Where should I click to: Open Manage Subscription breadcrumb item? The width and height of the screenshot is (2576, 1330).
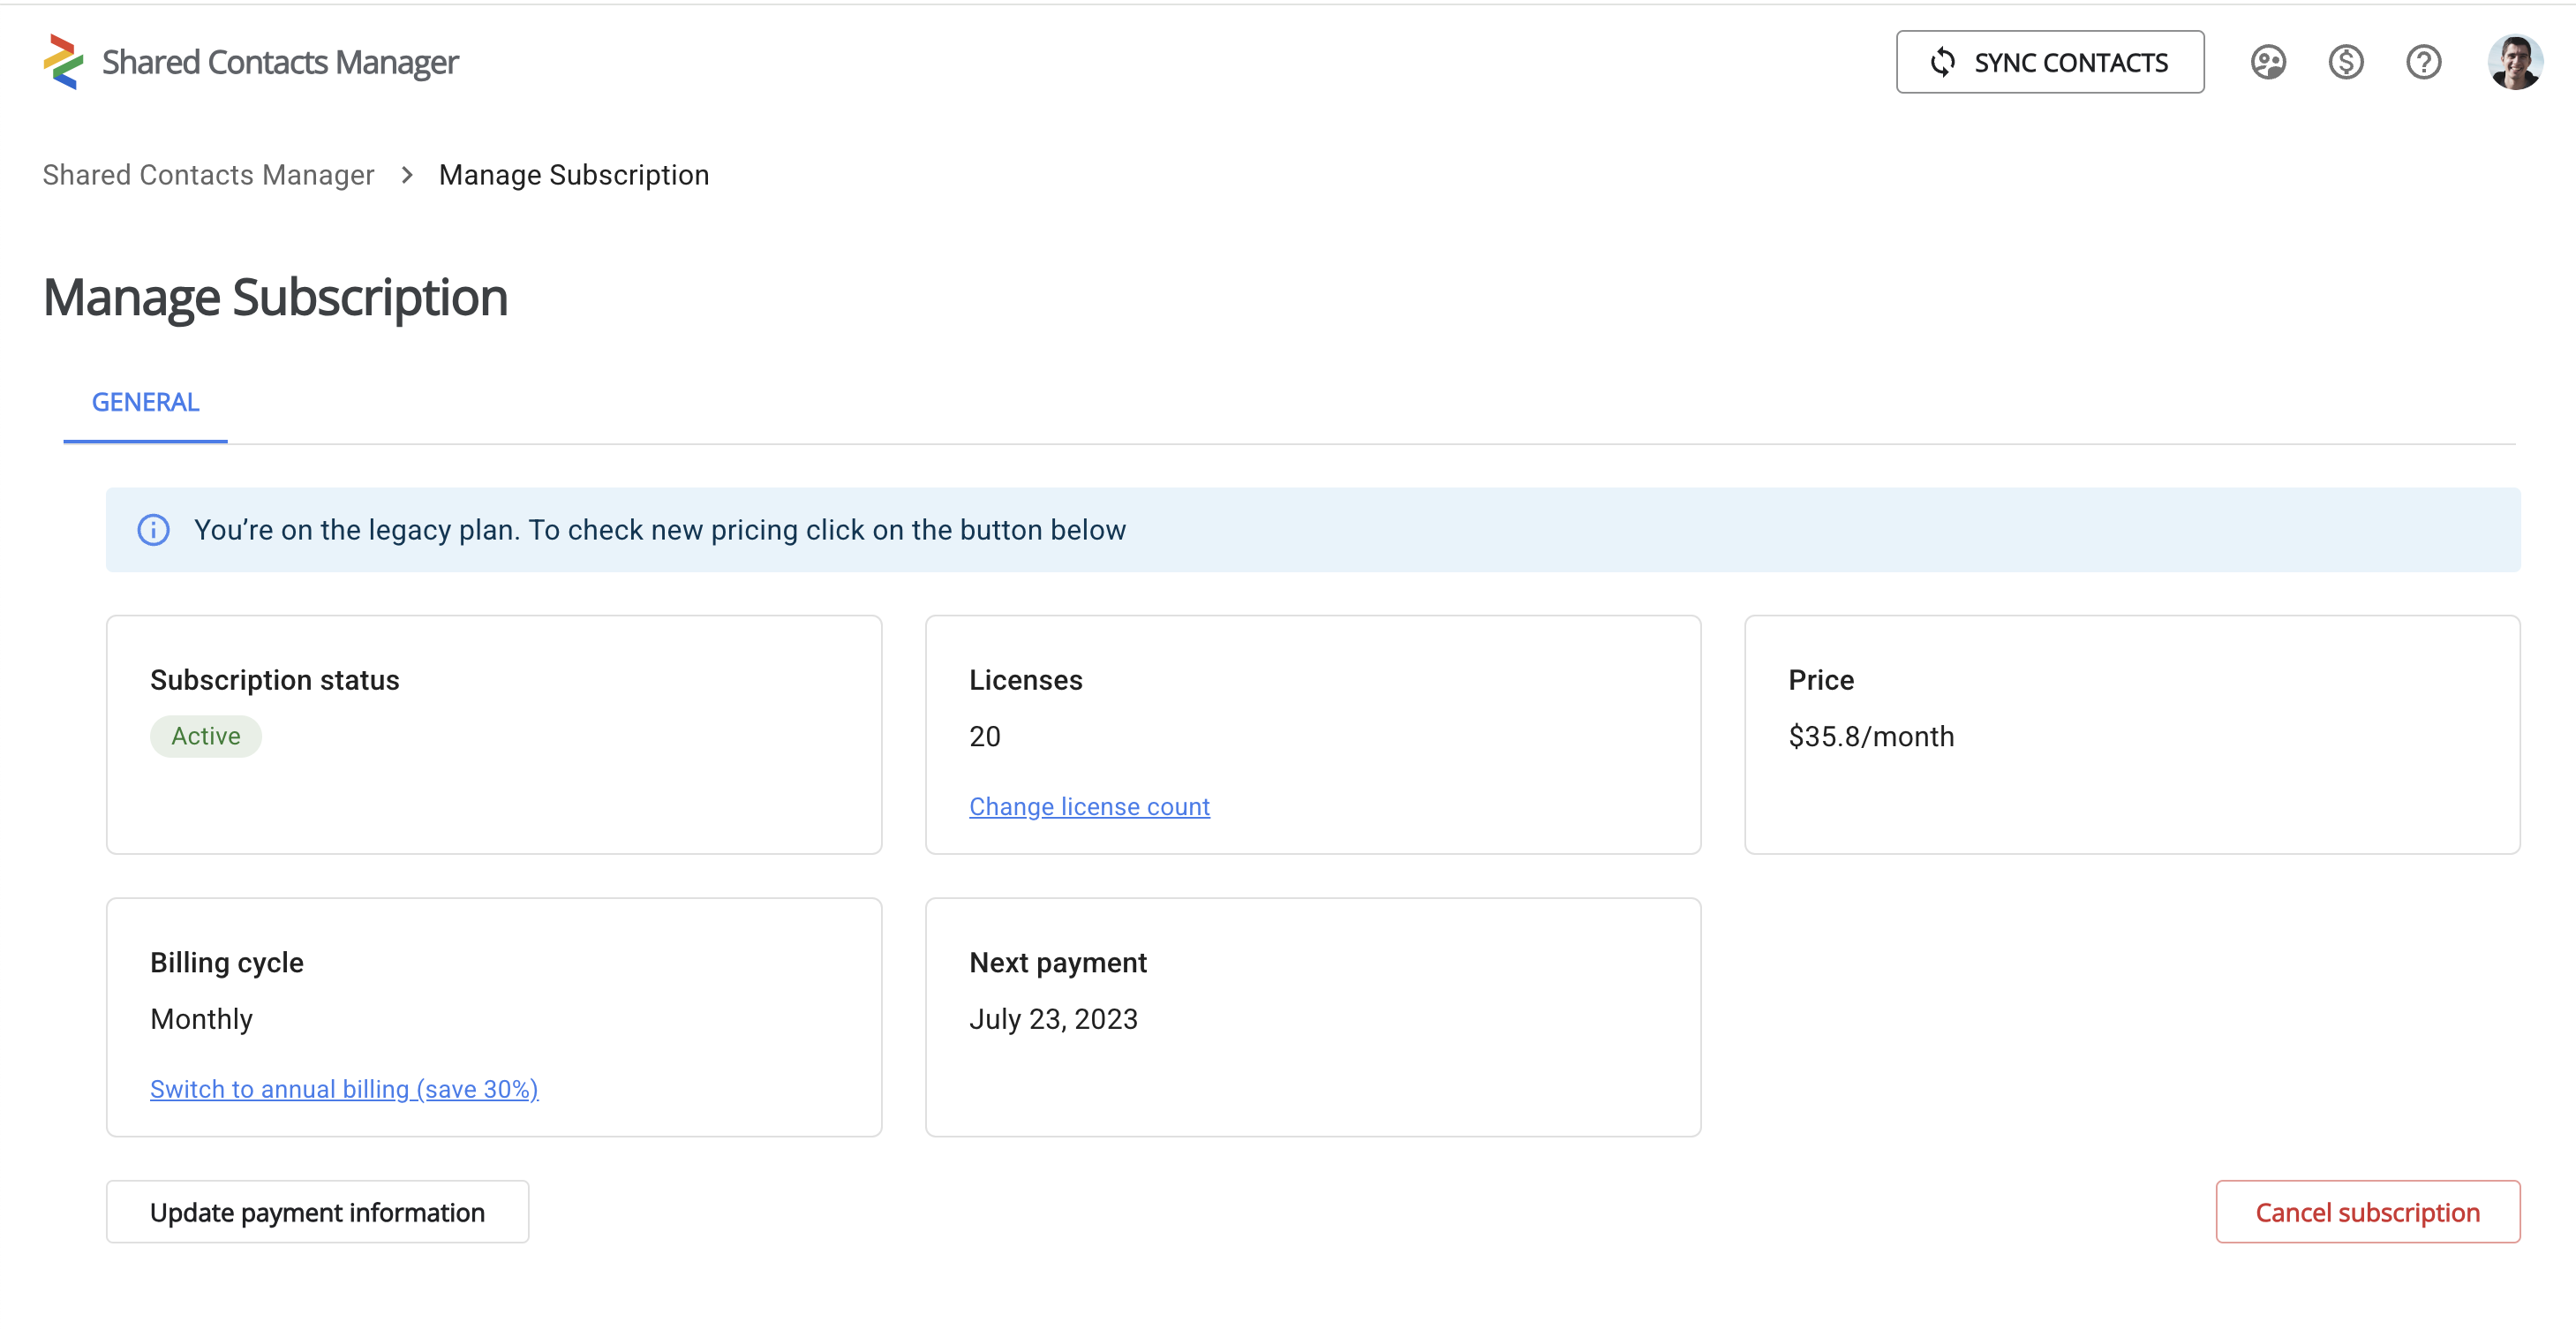pos(573,174)
